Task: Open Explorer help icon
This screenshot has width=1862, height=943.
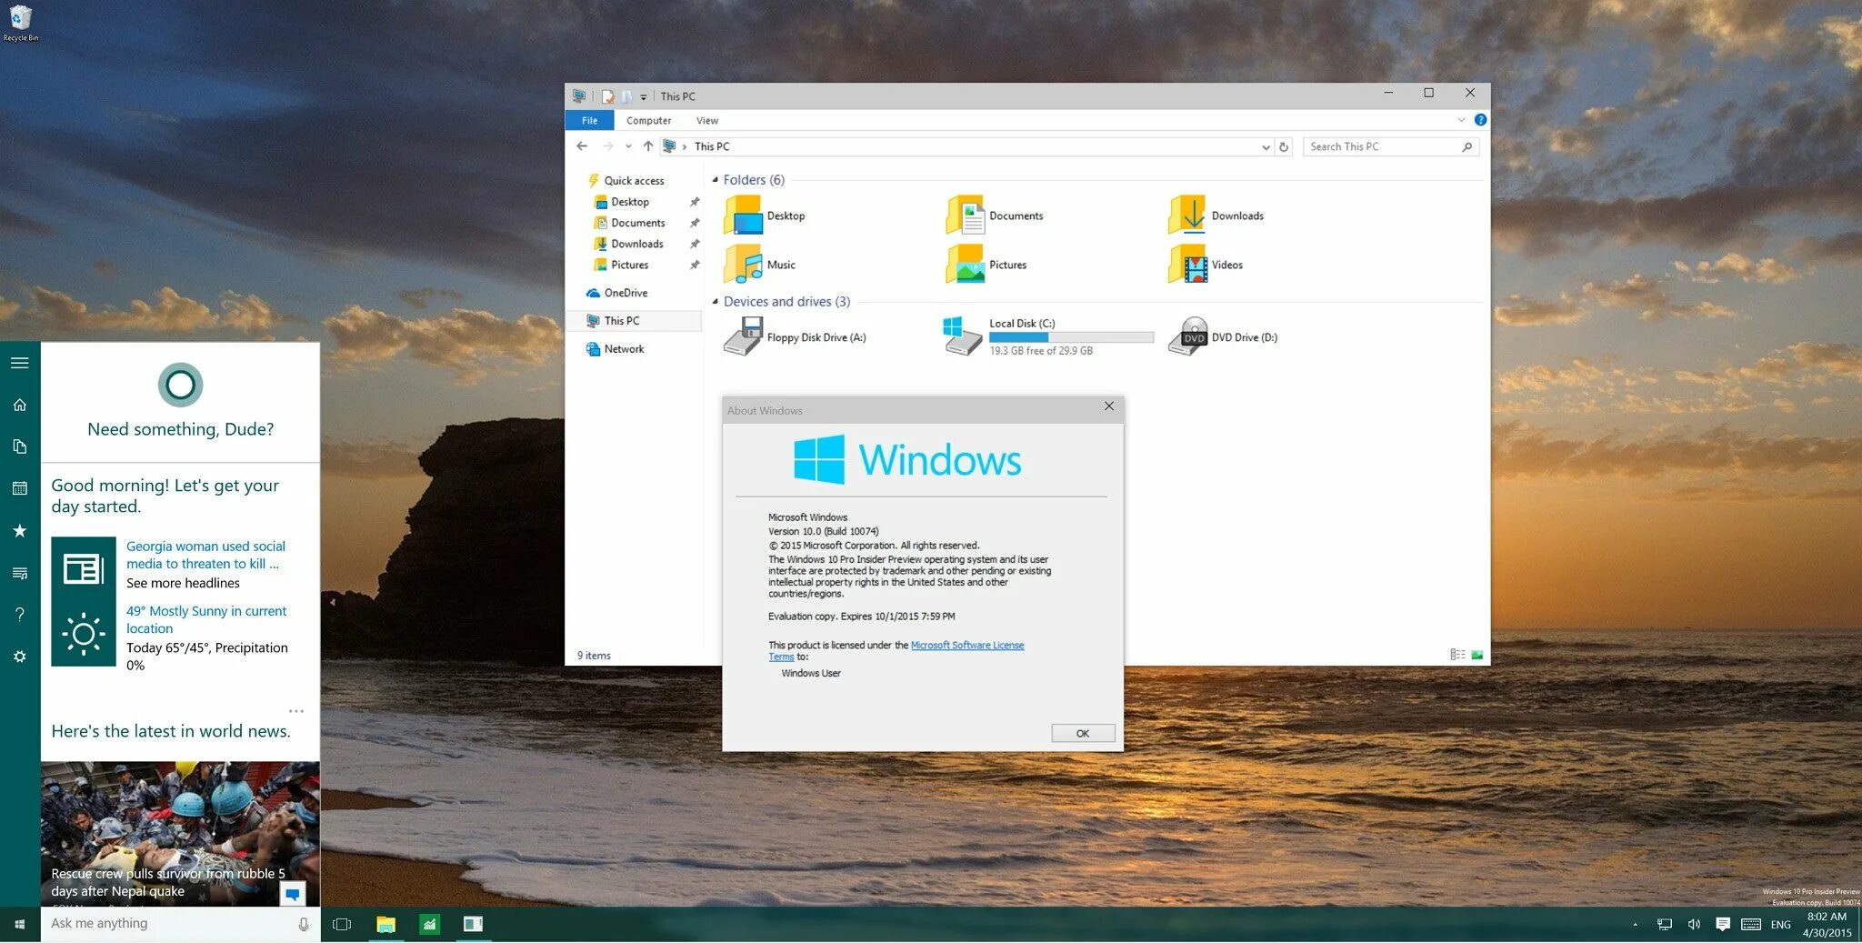Action: pyautogui.click(x=1480, y=120)
